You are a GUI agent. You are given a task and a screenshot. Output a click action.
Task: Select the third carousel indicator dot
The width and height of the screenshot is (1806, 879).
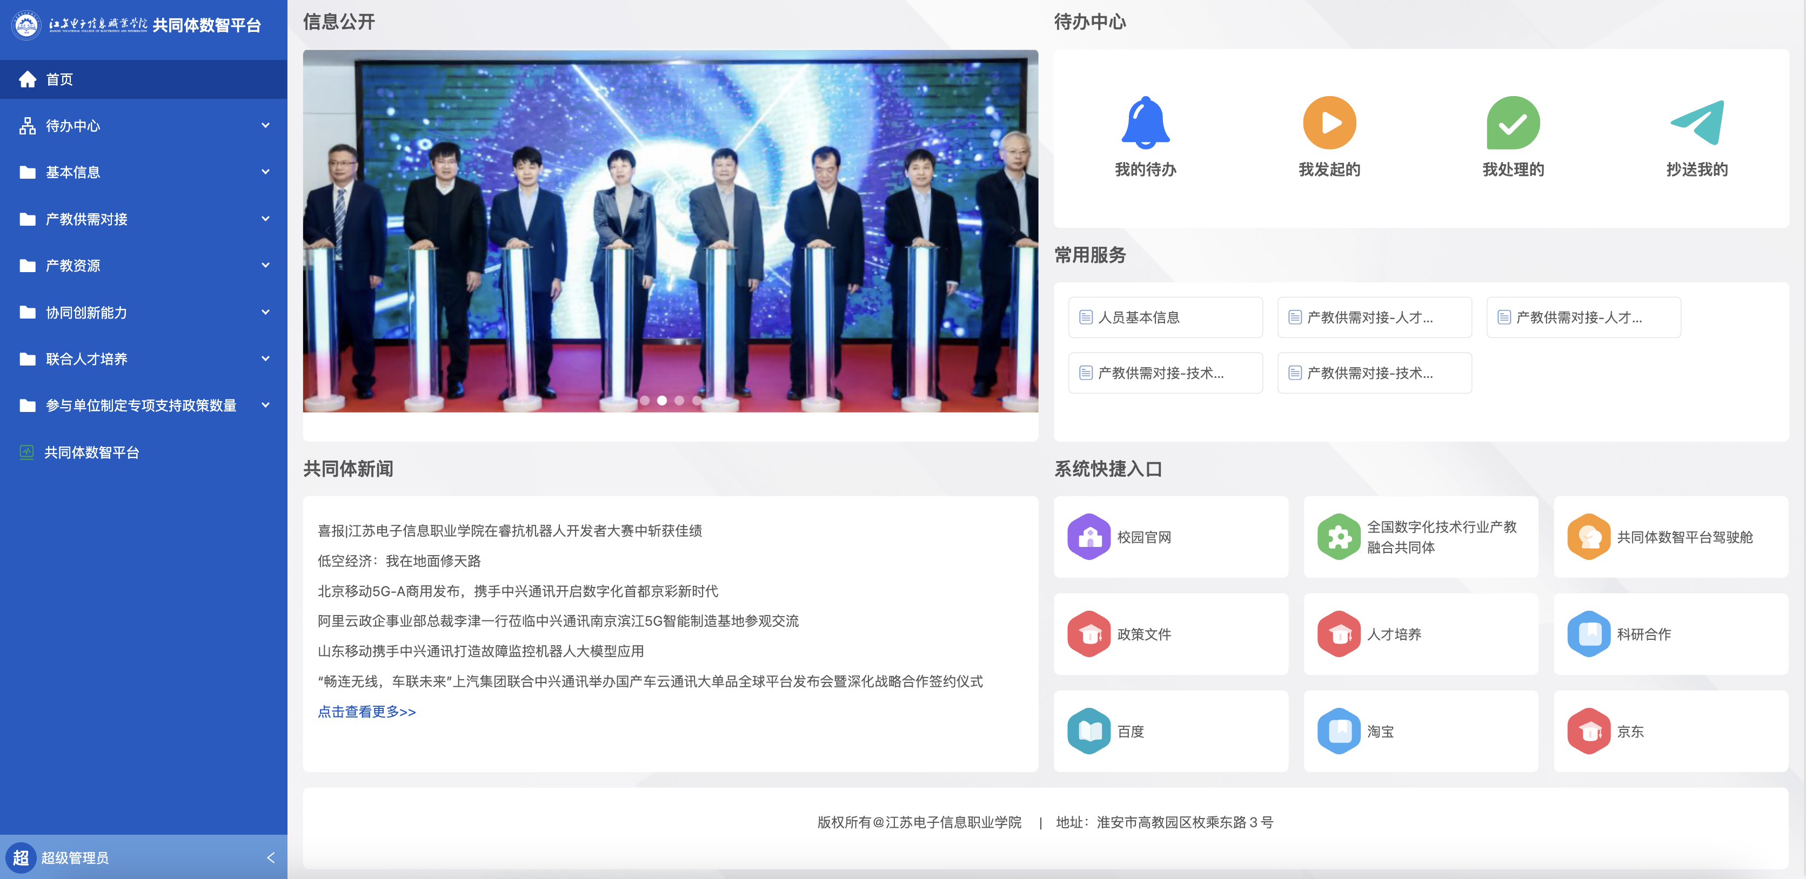(679, 401)
